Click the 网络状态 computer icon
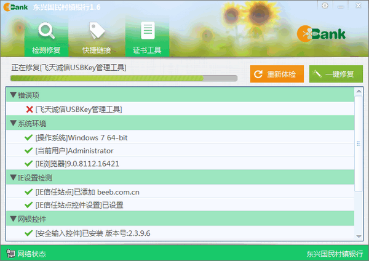Screen dimensions: 369x261 click(10, 254)
